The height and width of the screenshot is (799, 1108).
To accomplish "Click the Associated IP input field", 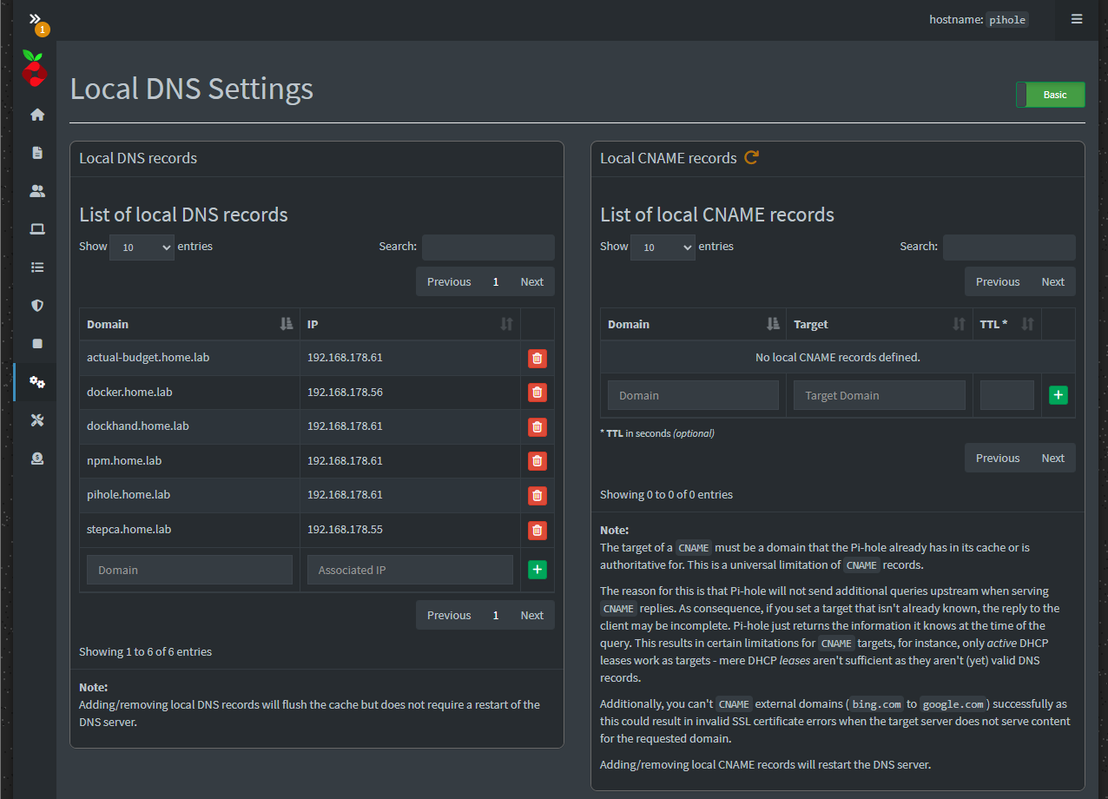I will pyautogui.click(x=410, y=571).
